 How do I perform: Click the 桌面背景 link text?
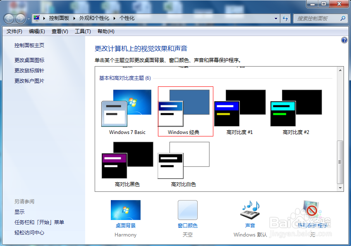(x=126, y=225)
